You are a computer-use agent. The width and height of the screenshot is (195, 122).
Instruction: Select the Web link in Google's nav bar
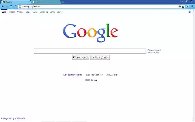(x=4, y=12)
